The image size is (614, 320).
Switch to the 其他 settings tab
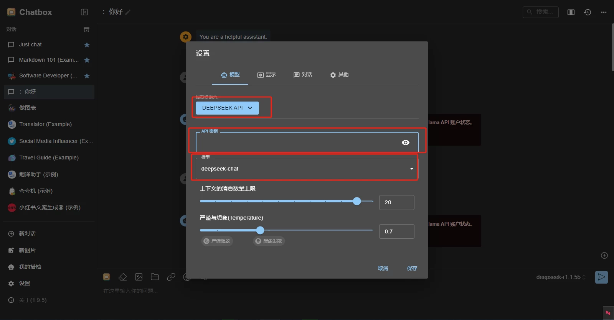(339, 75)
